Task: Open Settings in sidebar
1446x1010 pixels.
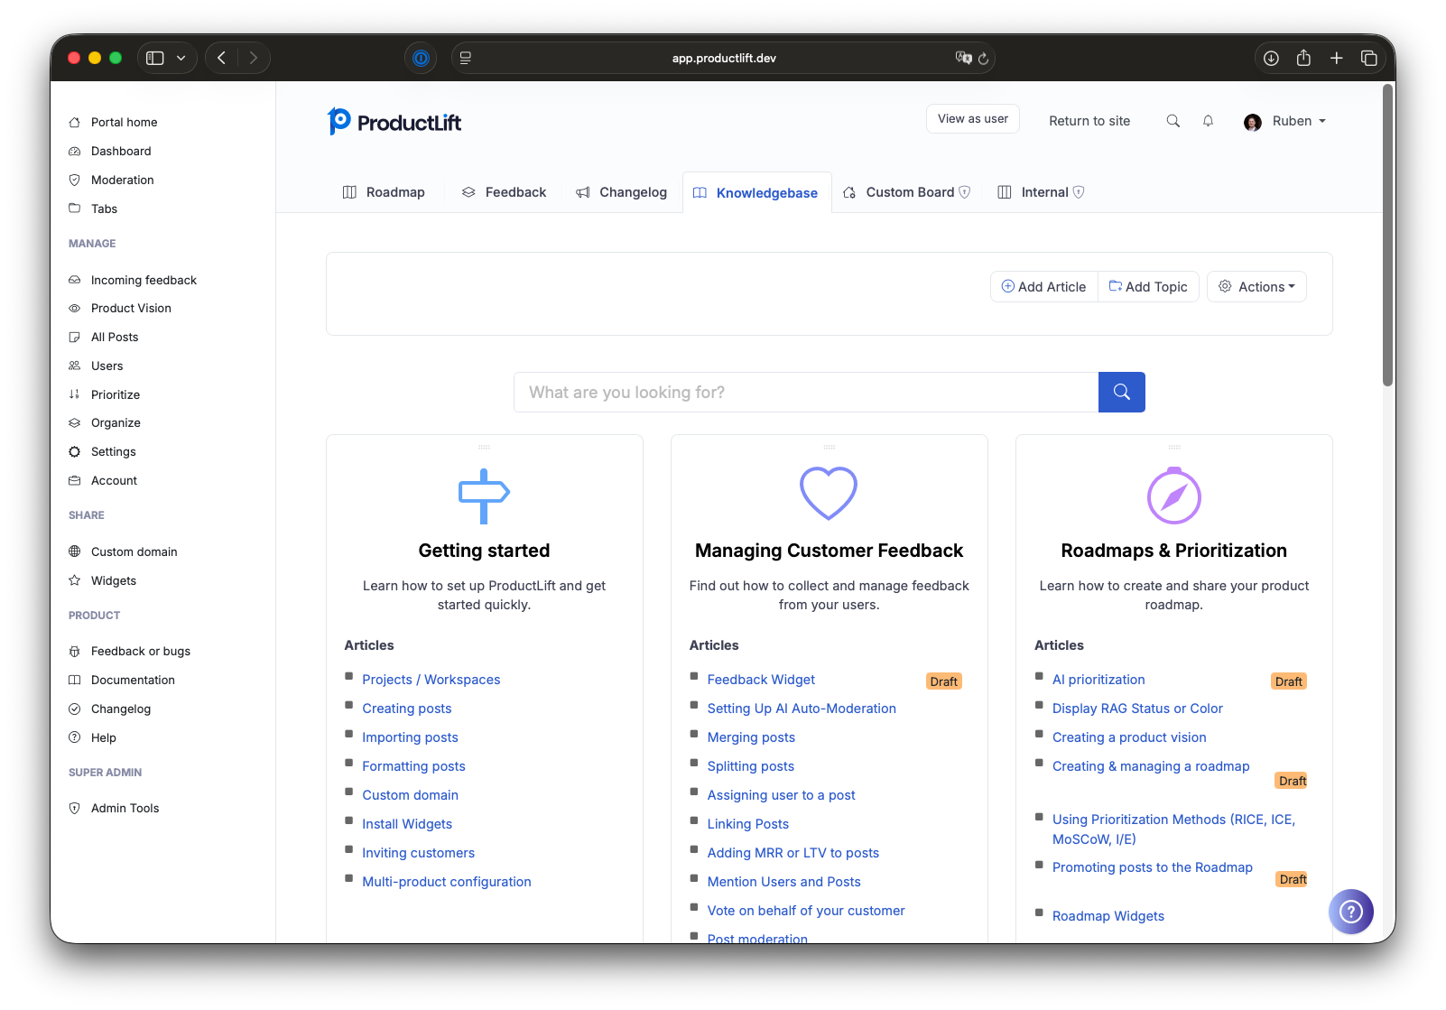Action: click(113, 452)
